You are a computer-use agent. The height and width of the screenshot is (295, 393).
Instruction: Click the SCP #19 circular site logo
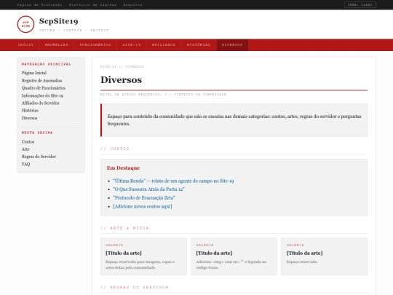[25, 24]
